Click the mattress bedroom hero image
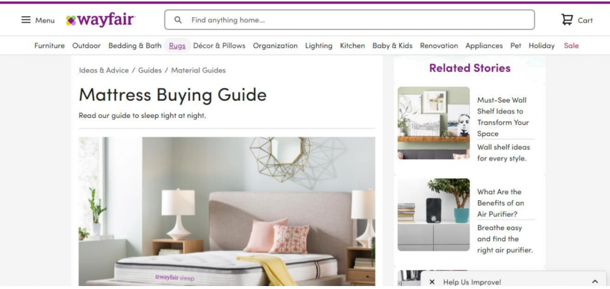This screenshot has height=289, width=610. (227, 211)
